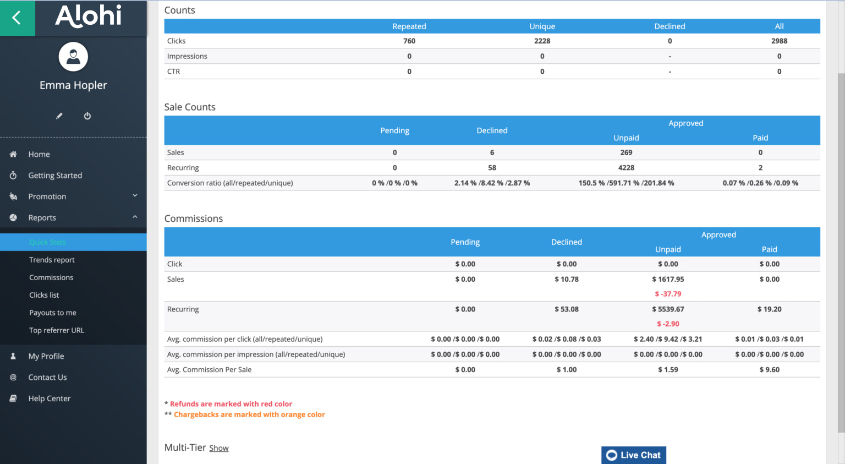This screenshot has height=464, width=845.
Task: Click the Help Center book icon
Action: point(13,399)
